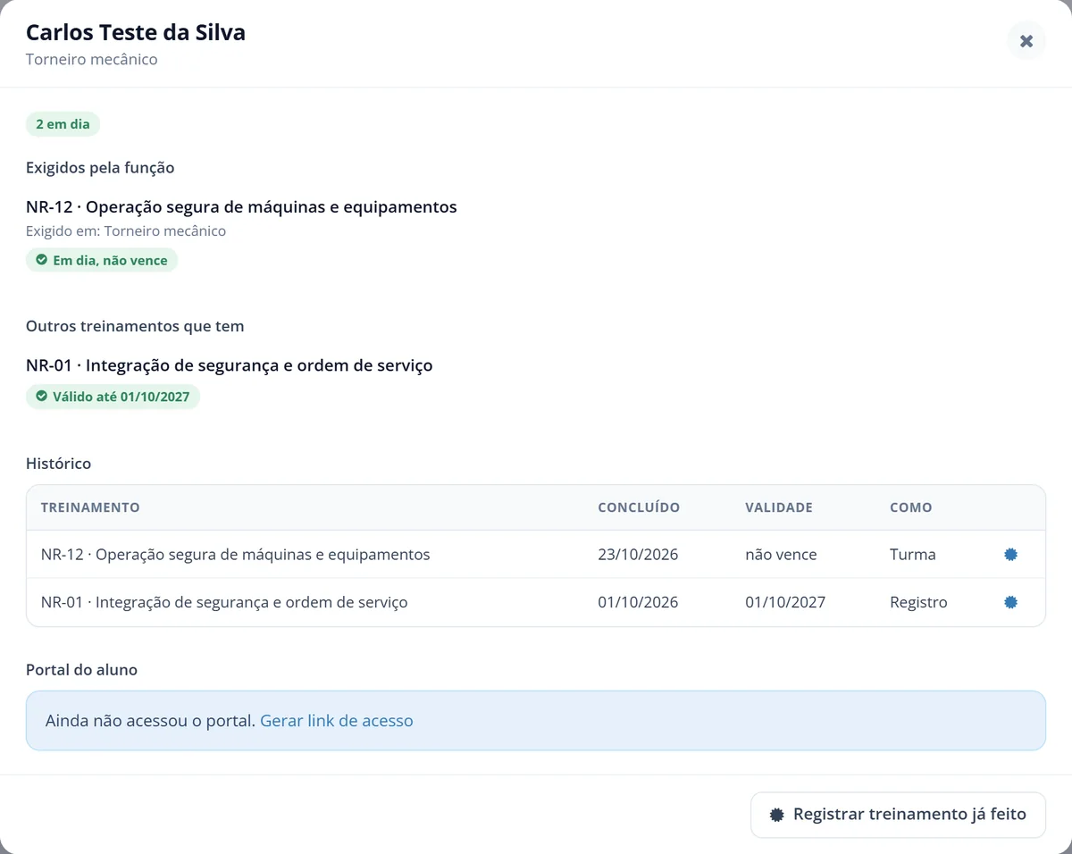1072x854 pixels.
Task: Click the 01/10/2026 completion date cell
Action: (638, 602)
